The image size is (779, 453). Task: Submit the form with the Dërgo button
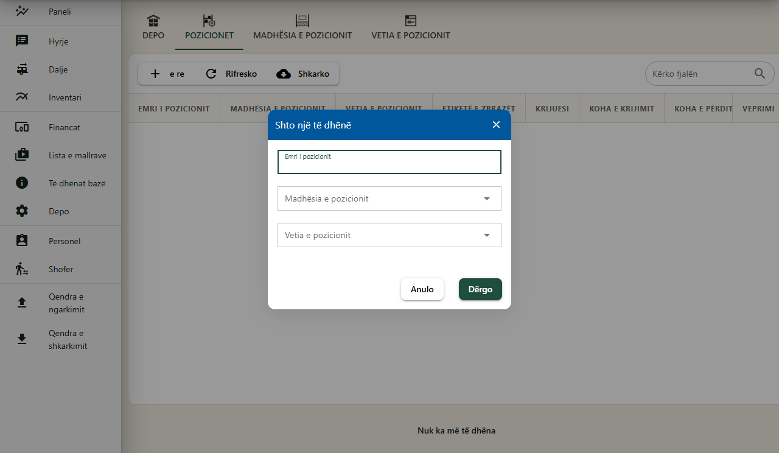pyautogui.click(x=480, y=289)
